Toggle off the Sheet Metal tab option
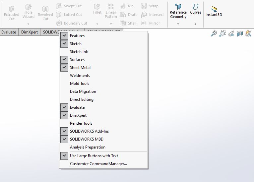The image size is (254, 182). tap(64, 68)
